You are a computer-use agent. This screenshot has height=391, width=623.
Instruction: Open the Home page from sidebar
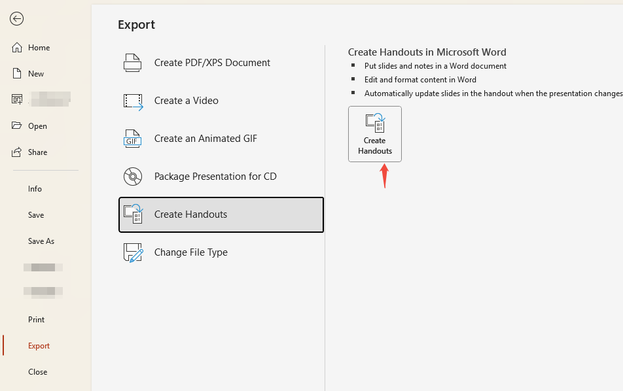[39, 48]
